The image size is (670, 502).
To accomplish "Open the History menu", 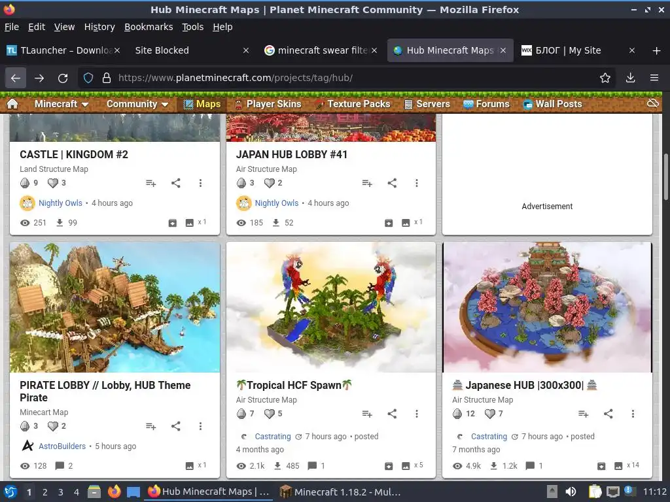I will (99, 27).
